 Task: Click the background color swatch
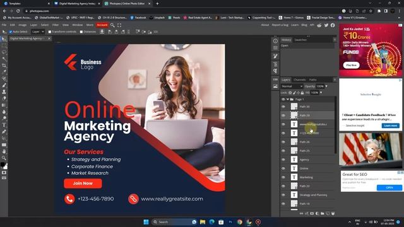click(6, 167)
